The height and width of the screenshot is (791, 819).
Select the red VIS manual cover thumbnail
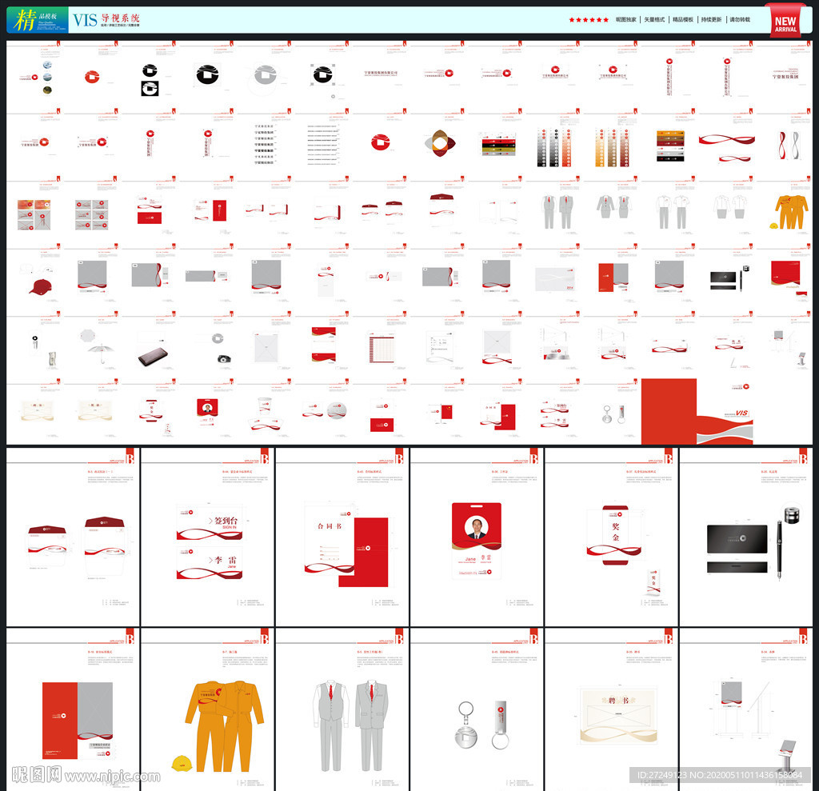click(x=697, y=411)
